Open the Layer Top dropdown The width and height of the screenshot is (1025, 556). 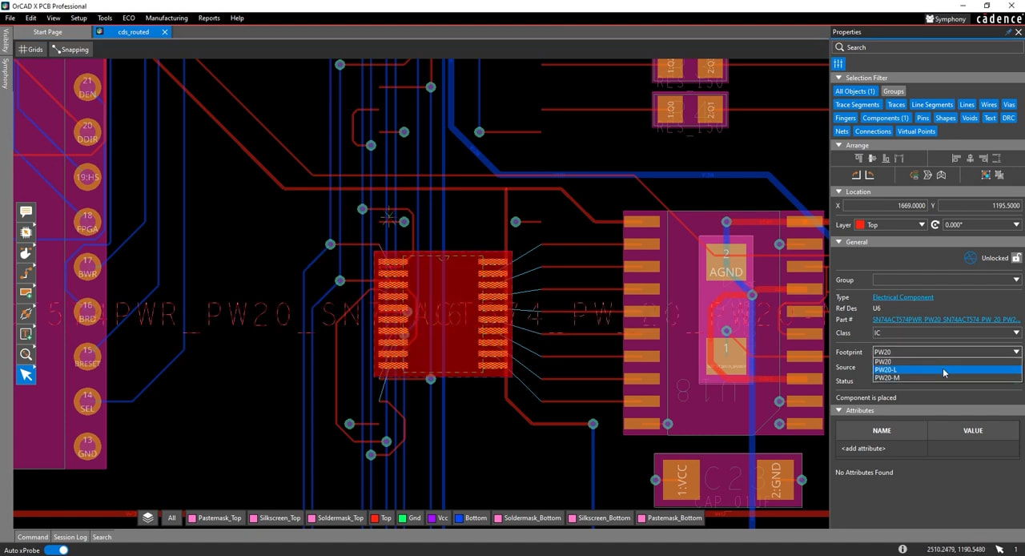coord(890,225)
